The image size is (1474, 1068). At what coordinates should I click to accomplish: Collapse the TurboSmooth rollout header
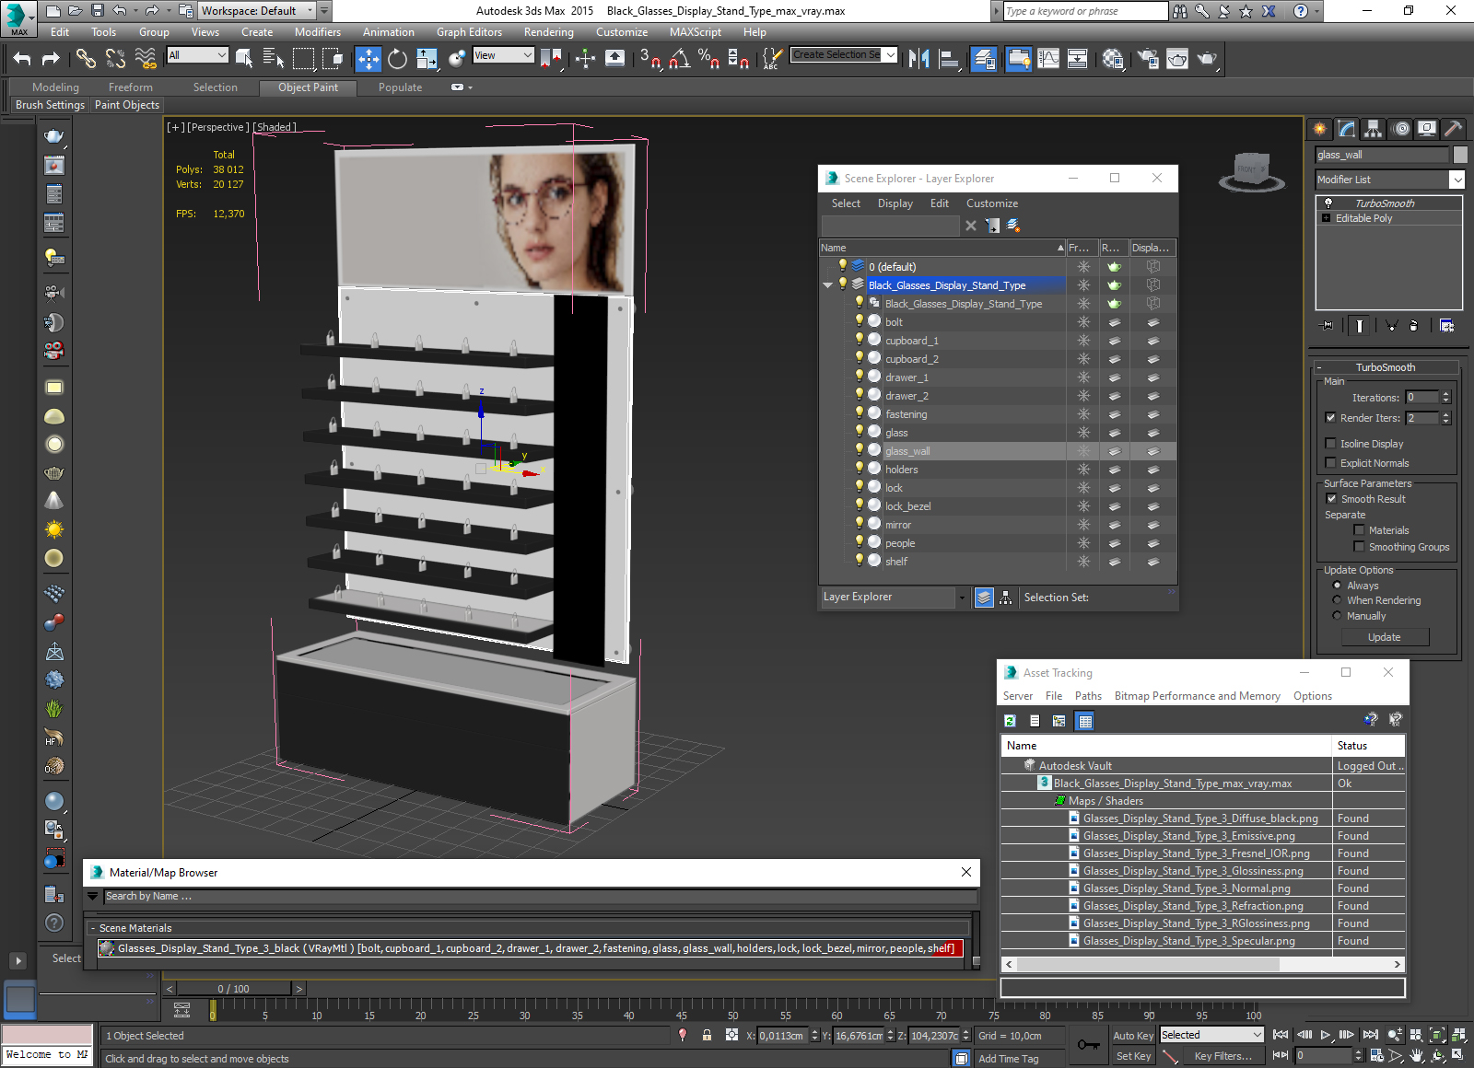click(x=1385, y=367)
